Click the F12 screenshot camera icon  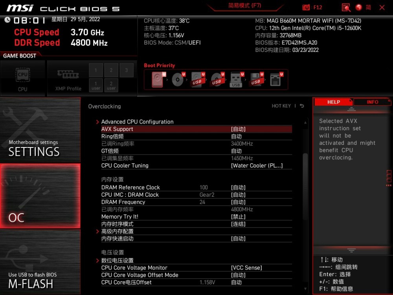point(306,7)
